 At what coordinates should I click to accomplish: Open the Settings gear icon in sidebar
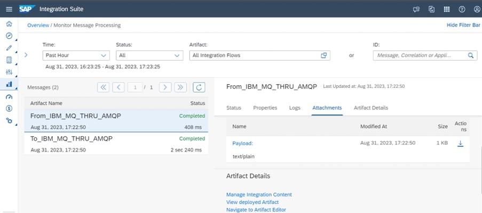(x=9, y=121)
